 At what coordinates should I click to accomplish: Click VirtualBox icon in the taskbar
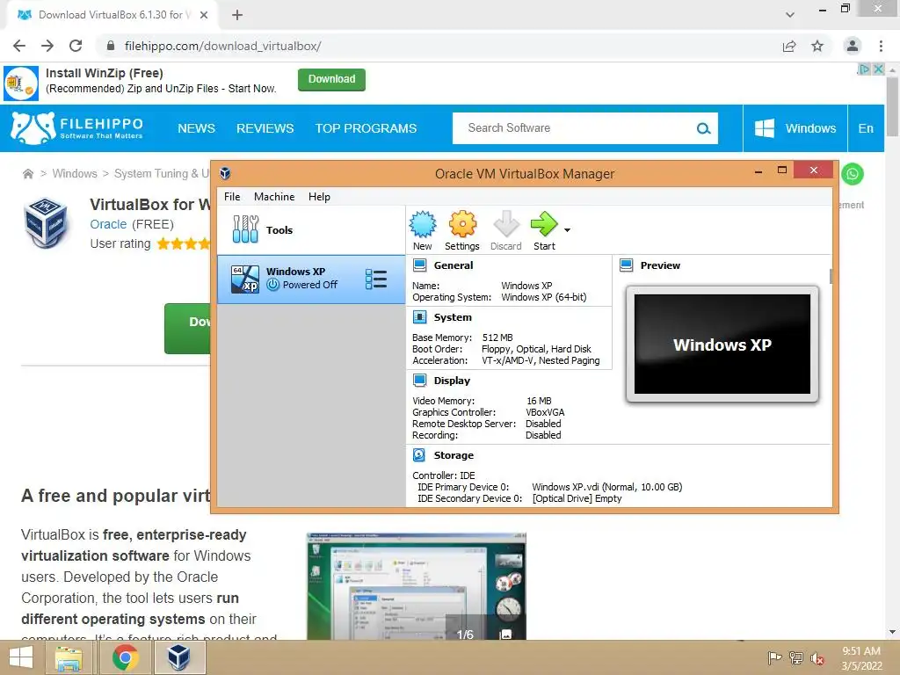(179, 657)
